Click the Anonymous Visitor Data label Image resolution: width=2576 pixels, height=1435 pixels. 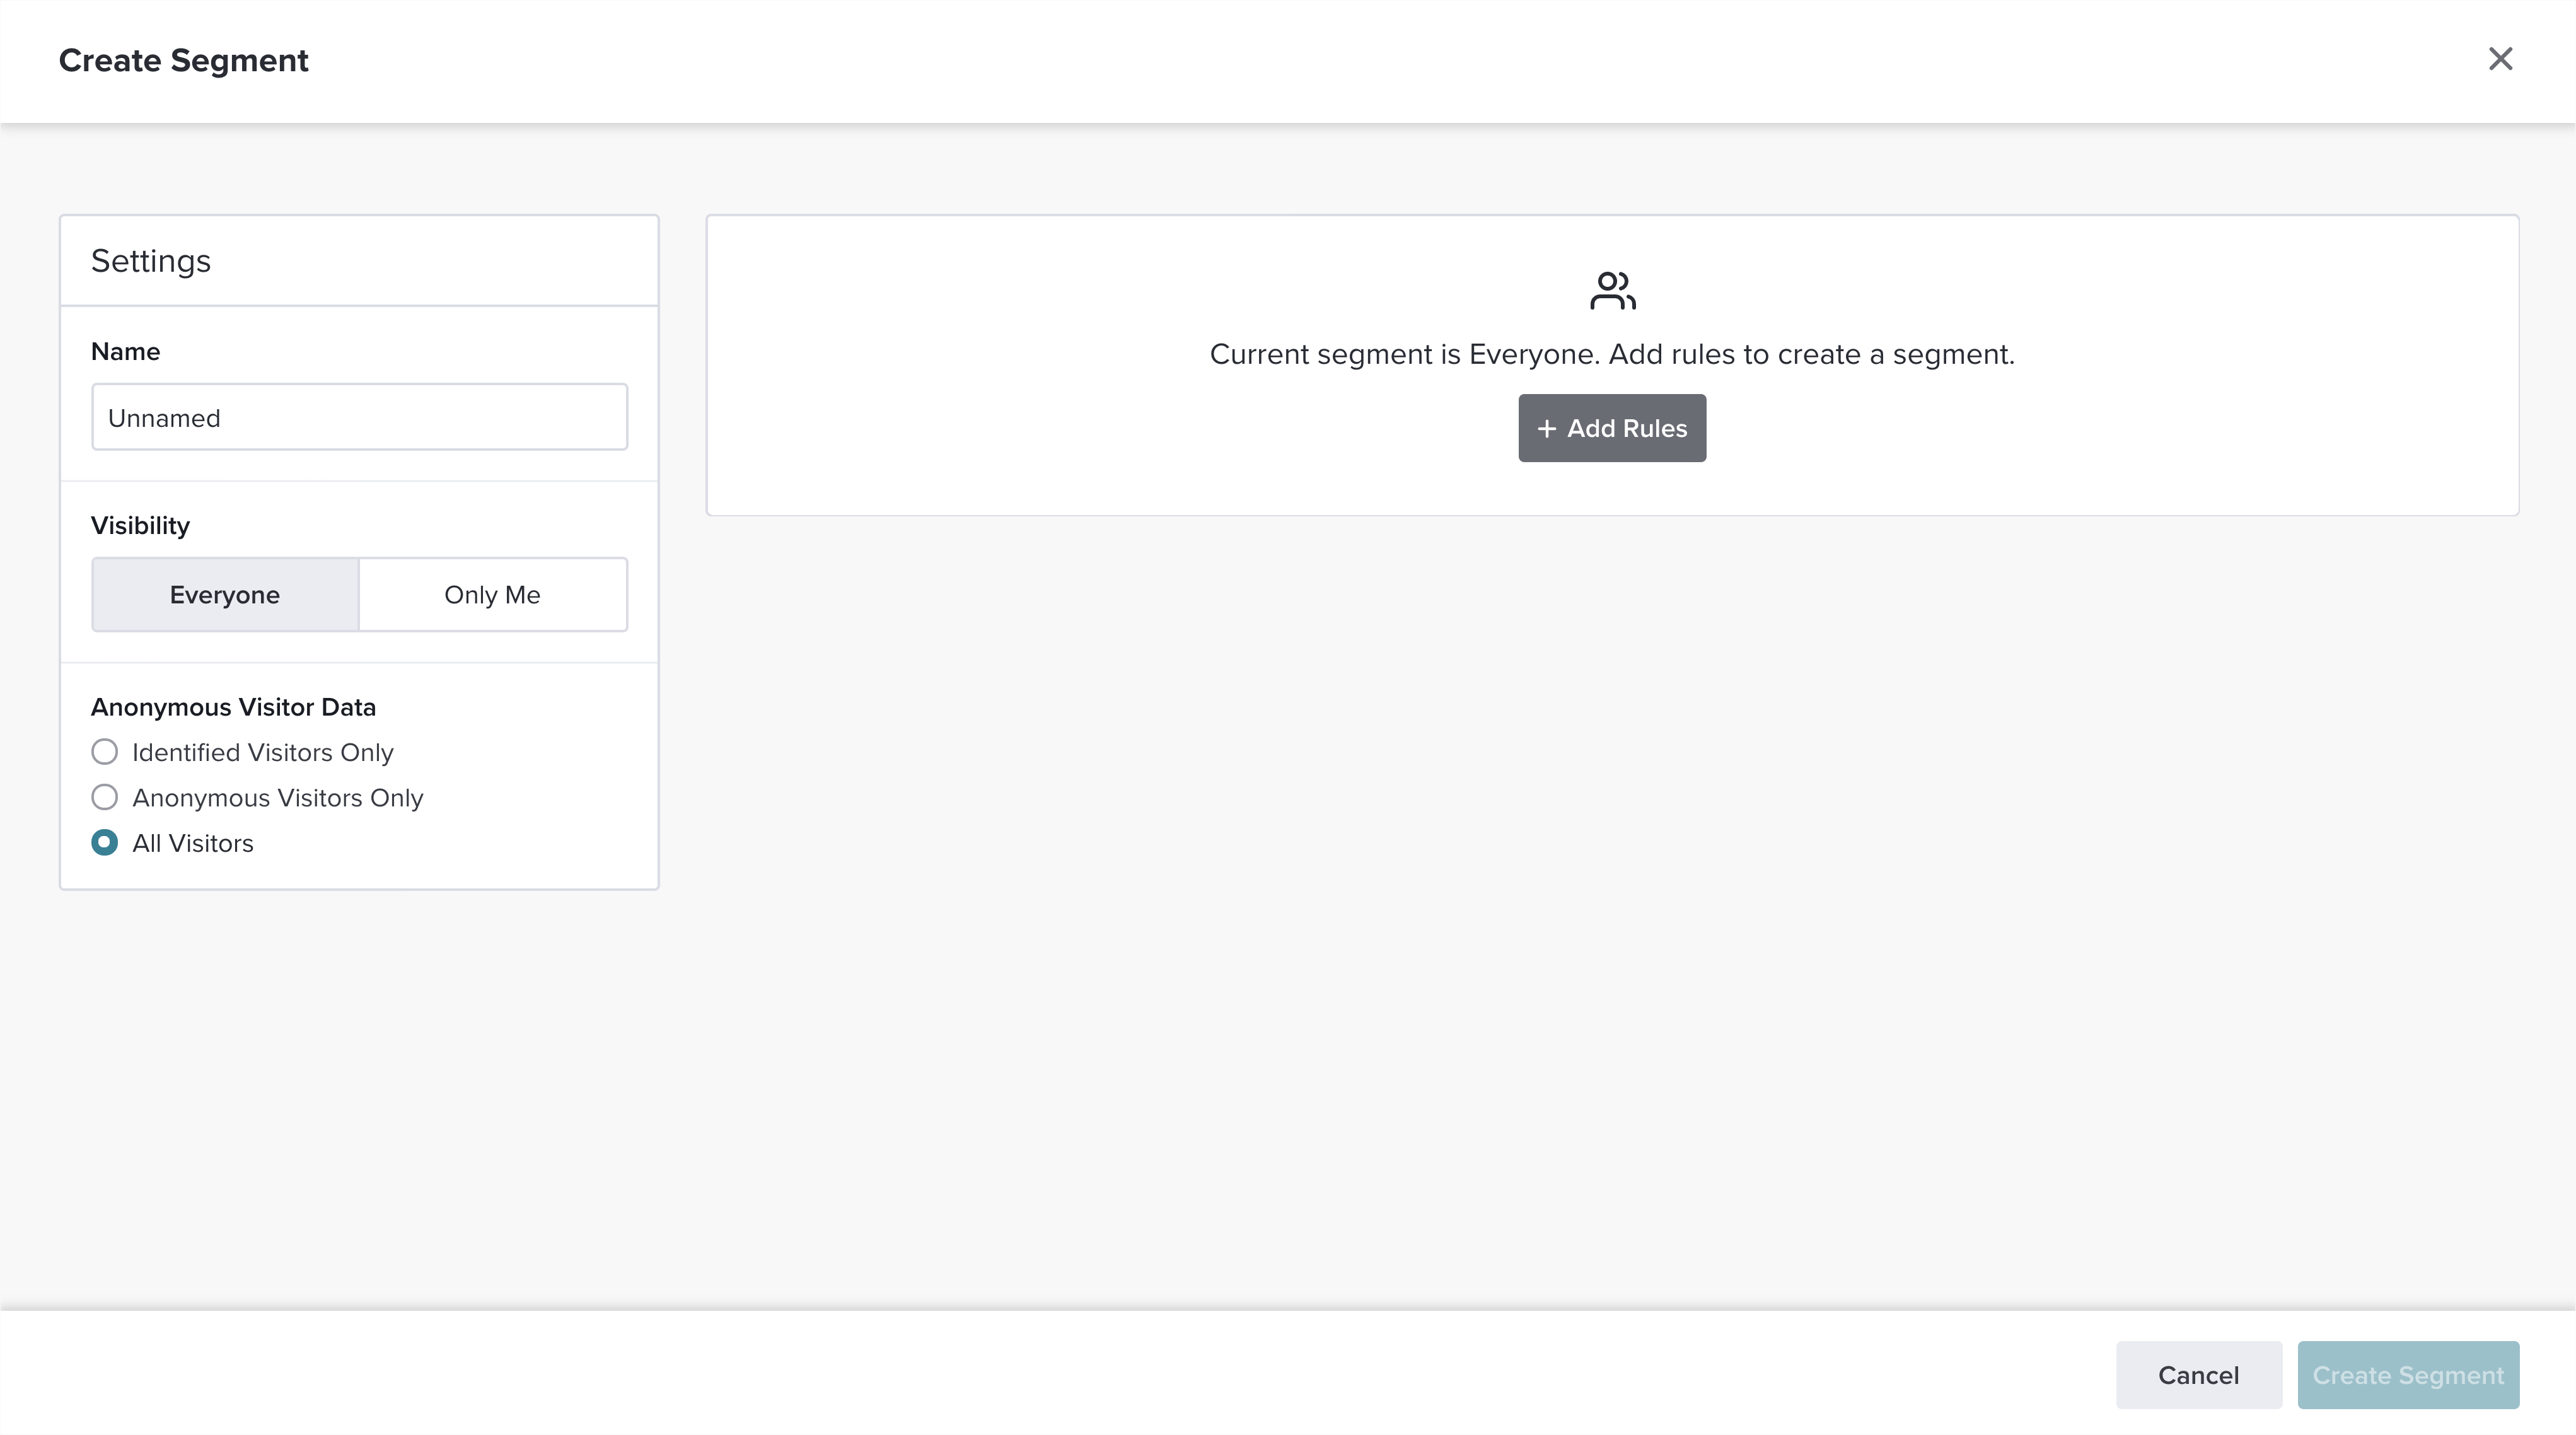pos(233,707)
